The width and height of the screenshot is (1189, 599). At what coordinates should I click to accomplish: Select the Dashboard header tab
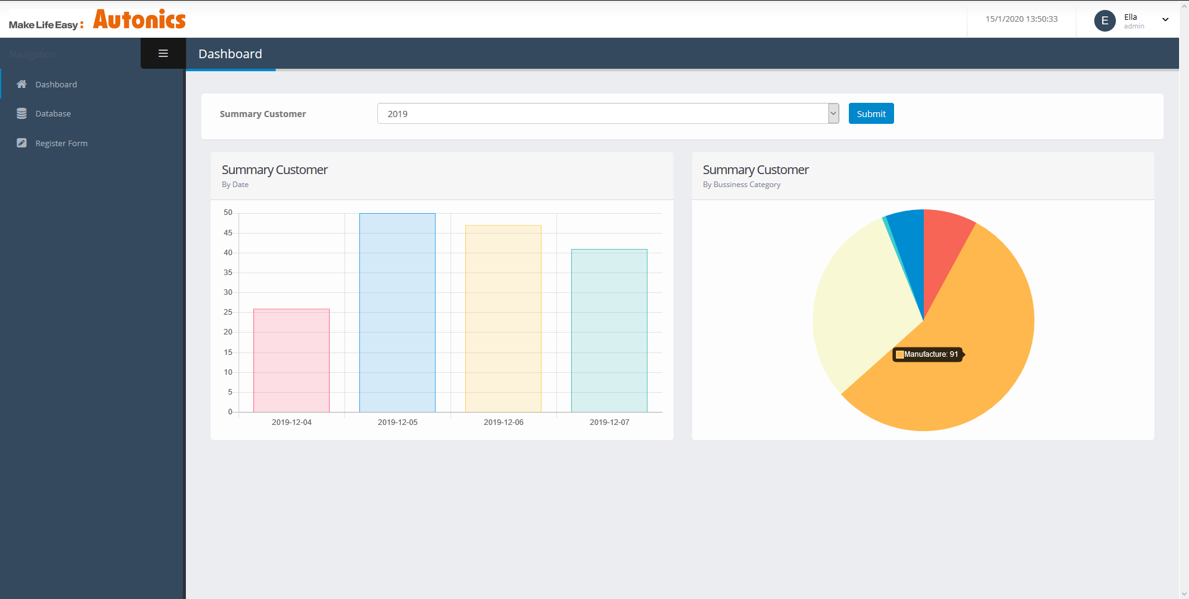[230, 54]
